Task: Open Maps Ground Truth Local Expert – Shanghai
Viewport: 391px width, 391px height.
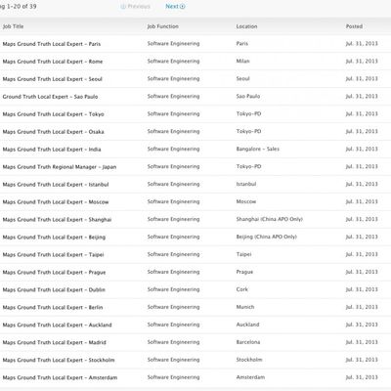Action: (57, 220)
